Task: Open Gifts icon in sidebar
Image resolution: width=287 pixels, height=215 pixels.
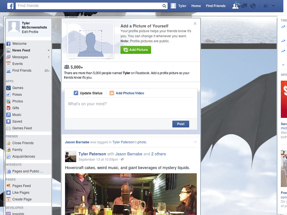Action: pyautogui.click(x=8, y=108)
